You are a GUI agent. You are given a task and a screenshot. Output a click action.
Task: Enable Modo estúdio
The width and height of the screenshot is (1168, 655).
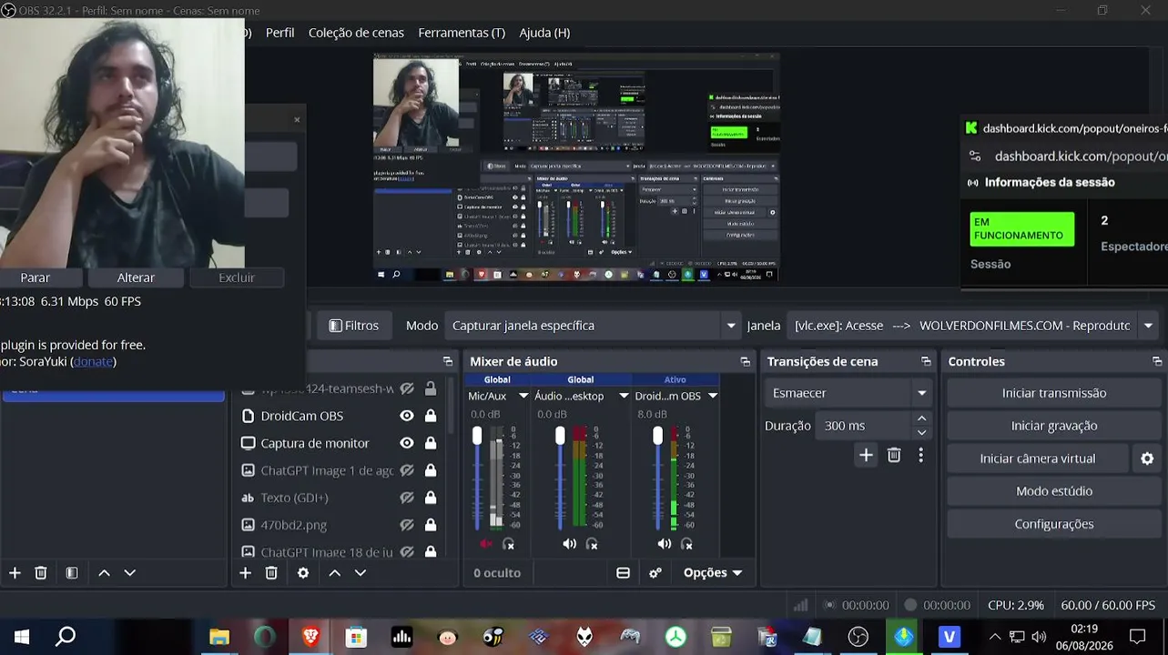coord(1054,491)
